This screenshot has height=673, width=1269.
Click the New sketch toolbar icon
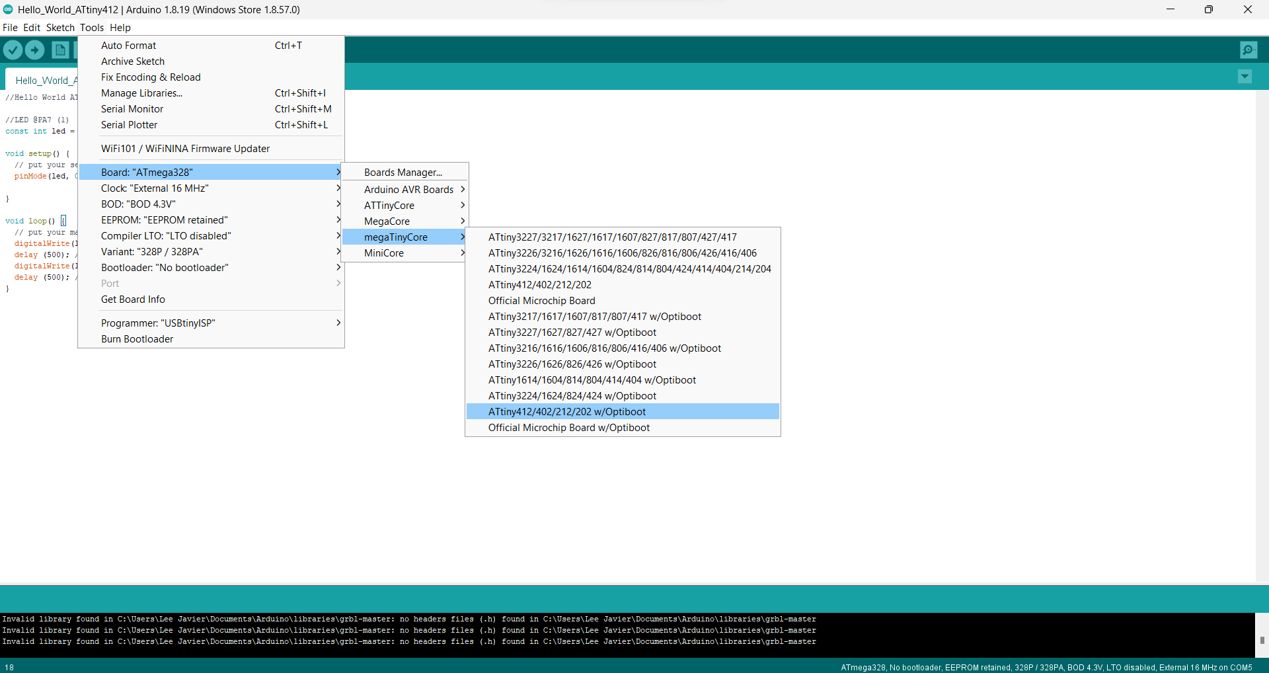pyautogui.click(x=60, y=50)
